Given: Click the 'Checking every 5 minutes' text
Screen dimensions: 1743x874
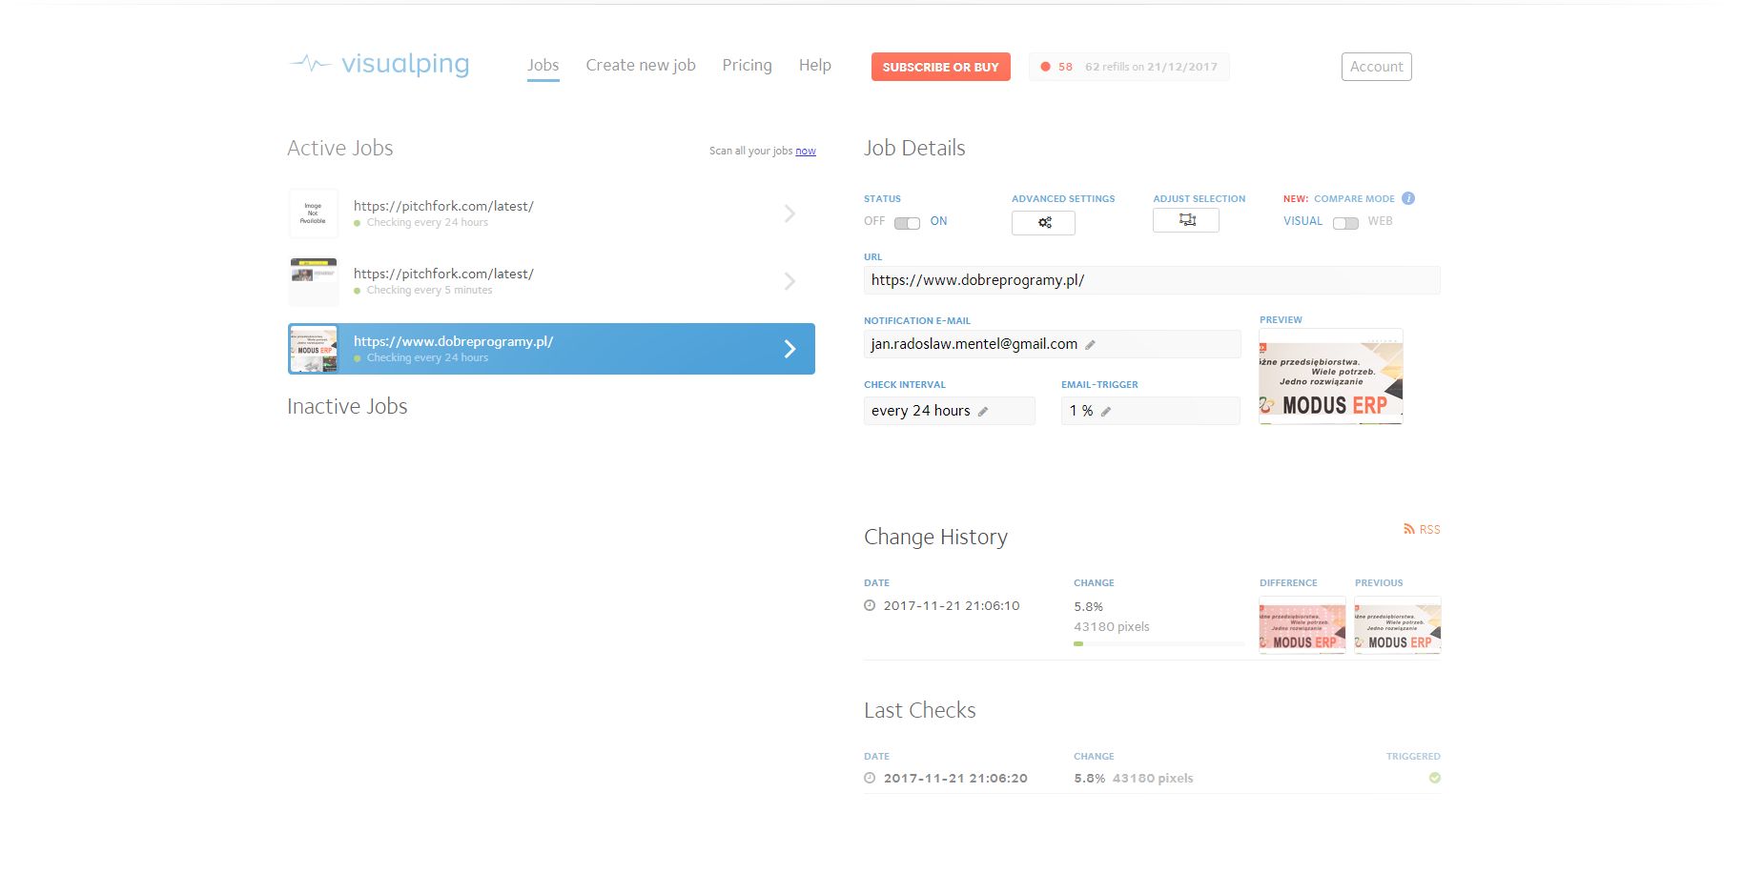Looking at the screenshot, I should (429, 290).
